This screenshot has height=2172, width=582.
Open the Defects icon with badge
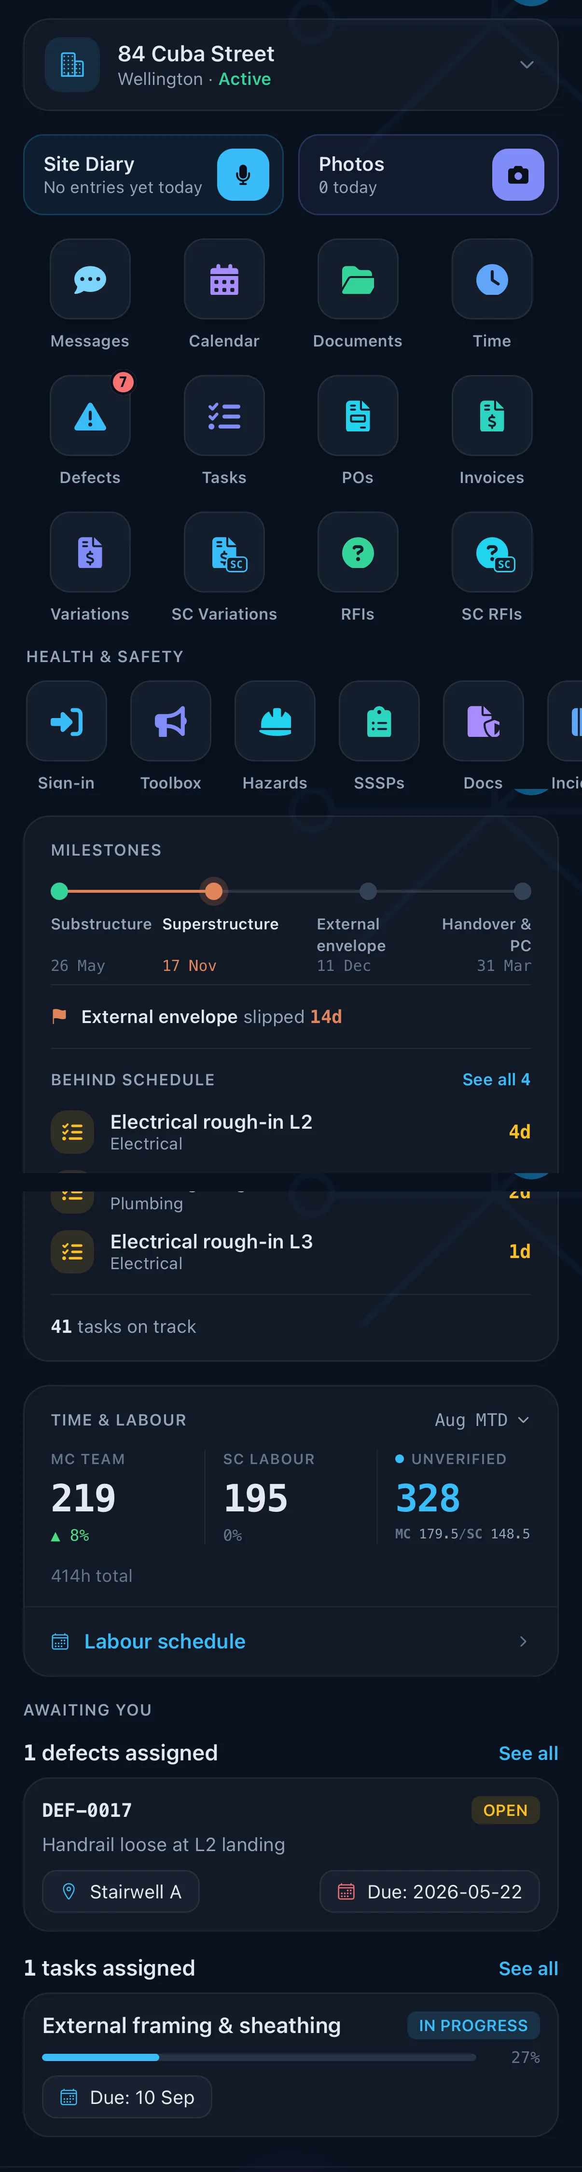pyautogui.click(x=90, y=415)
